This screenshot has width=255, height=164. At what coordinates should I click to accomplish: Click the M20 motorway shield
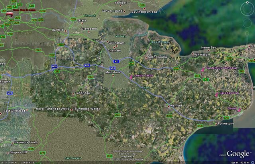tap(112, 68)
